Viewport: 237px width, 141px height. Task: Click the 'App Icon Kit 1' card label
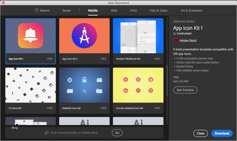16,59
